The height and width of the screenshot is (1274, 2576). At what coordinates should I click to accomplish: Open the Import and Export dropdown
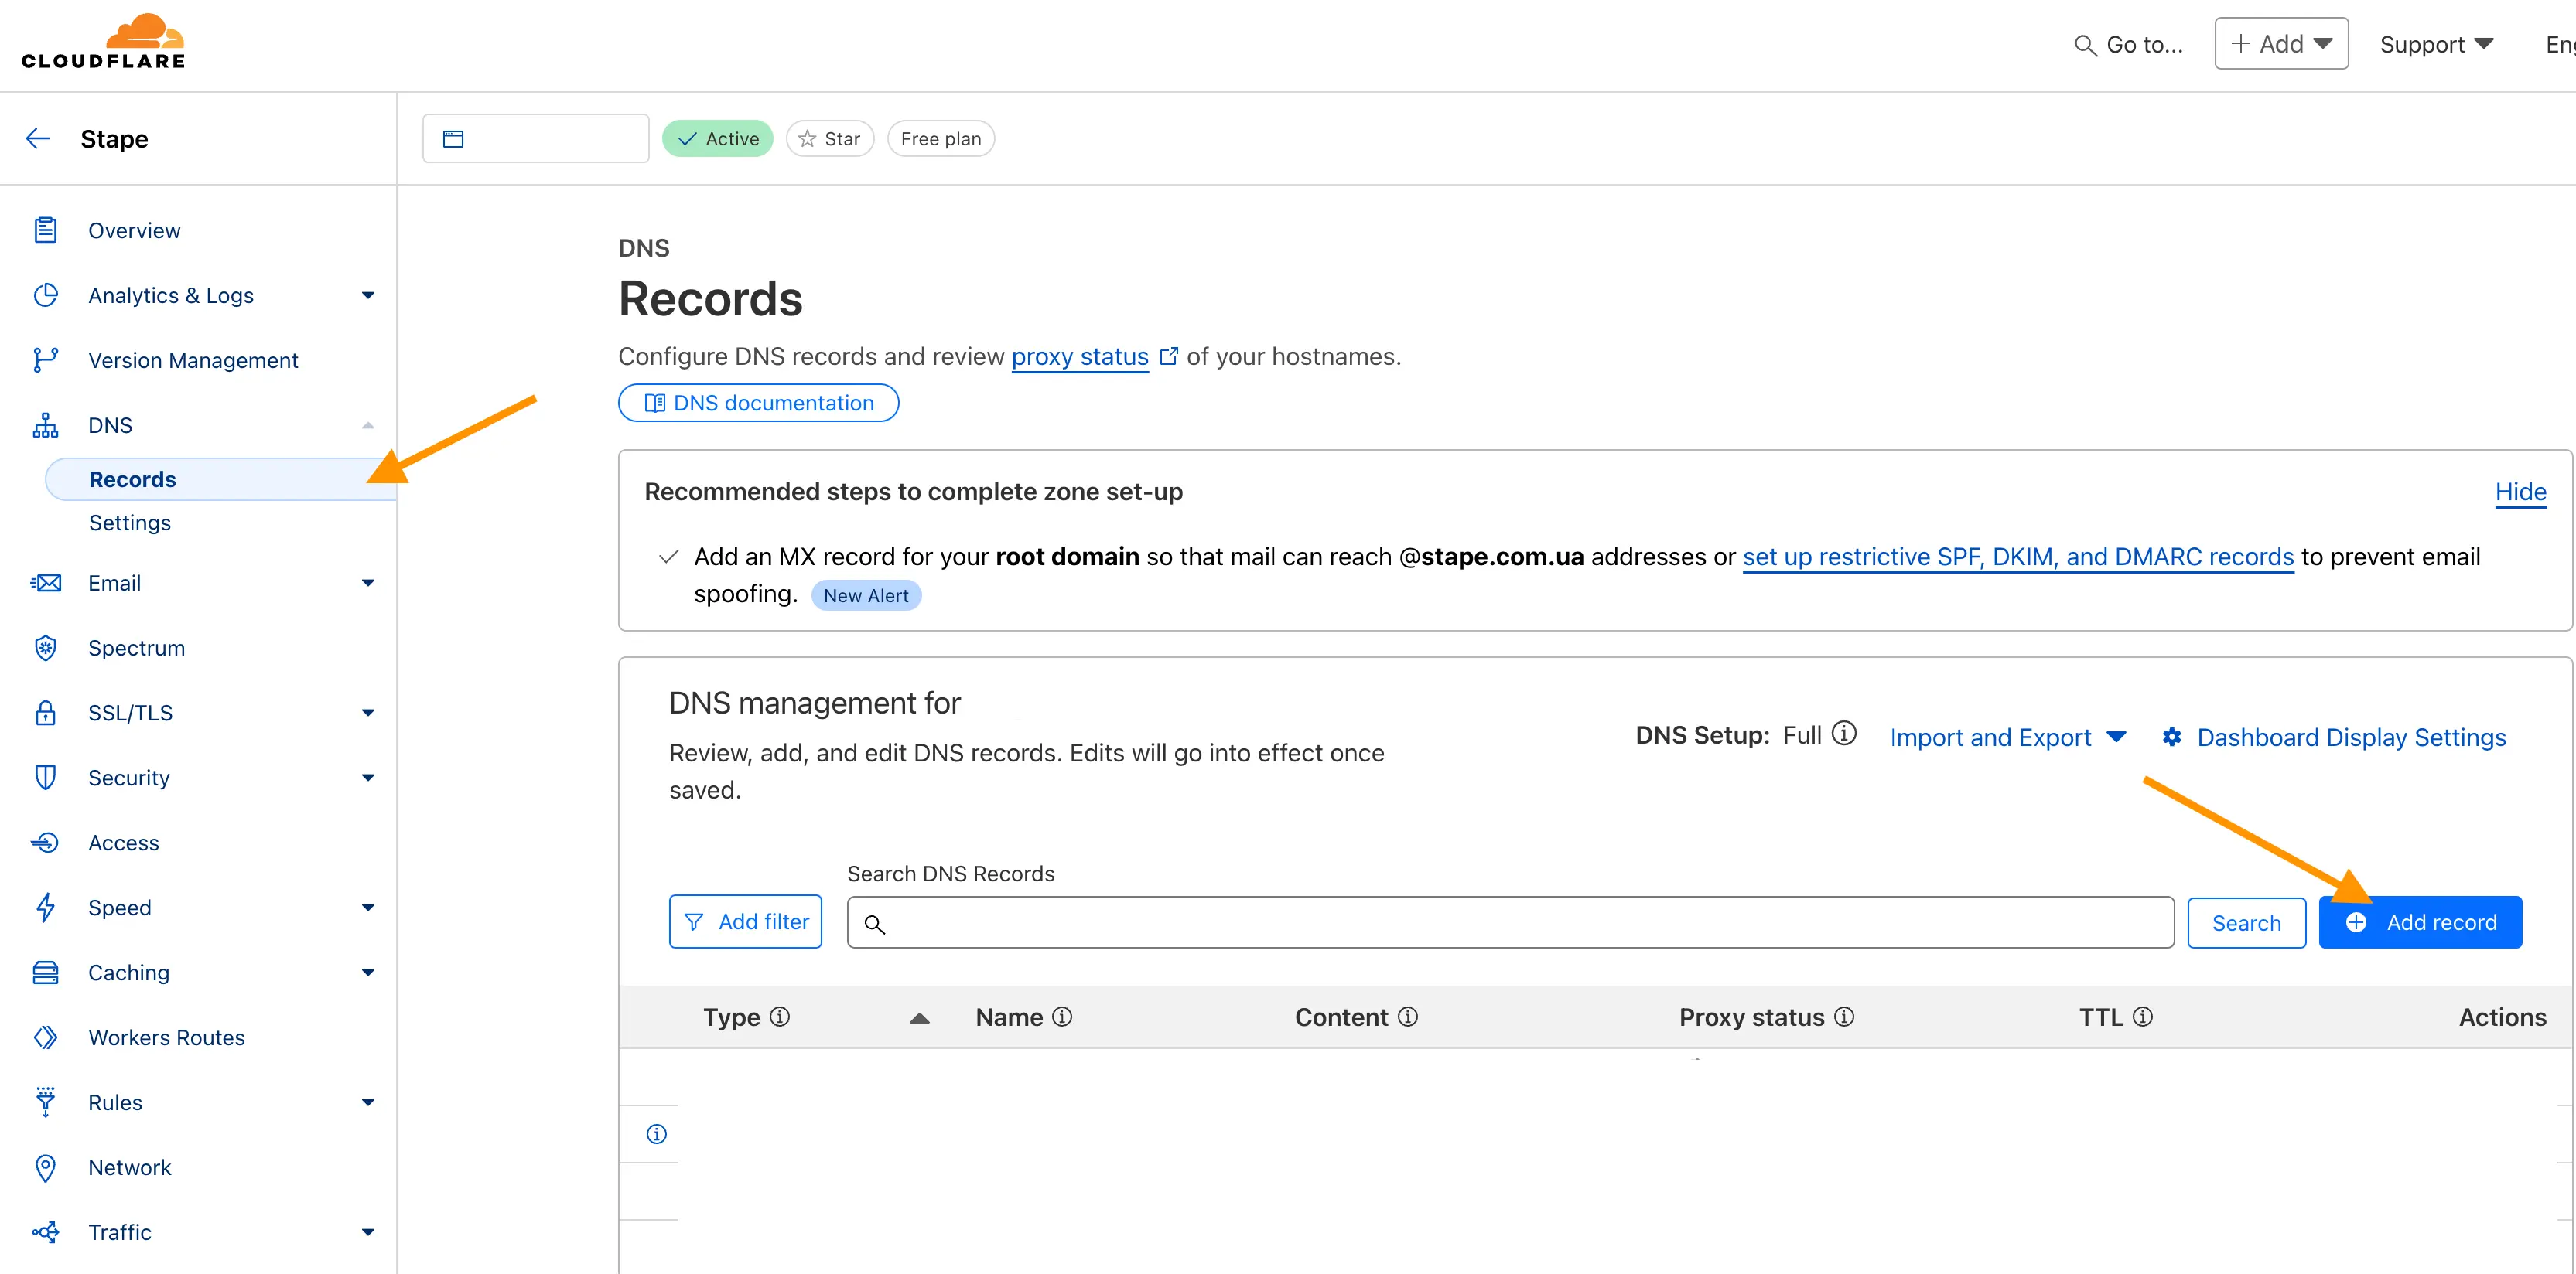(x=2007, y=737)
